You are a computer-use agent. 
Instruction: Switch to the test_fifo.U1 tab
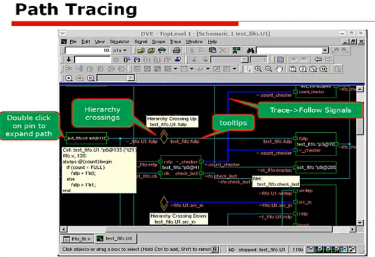point(116,238)
